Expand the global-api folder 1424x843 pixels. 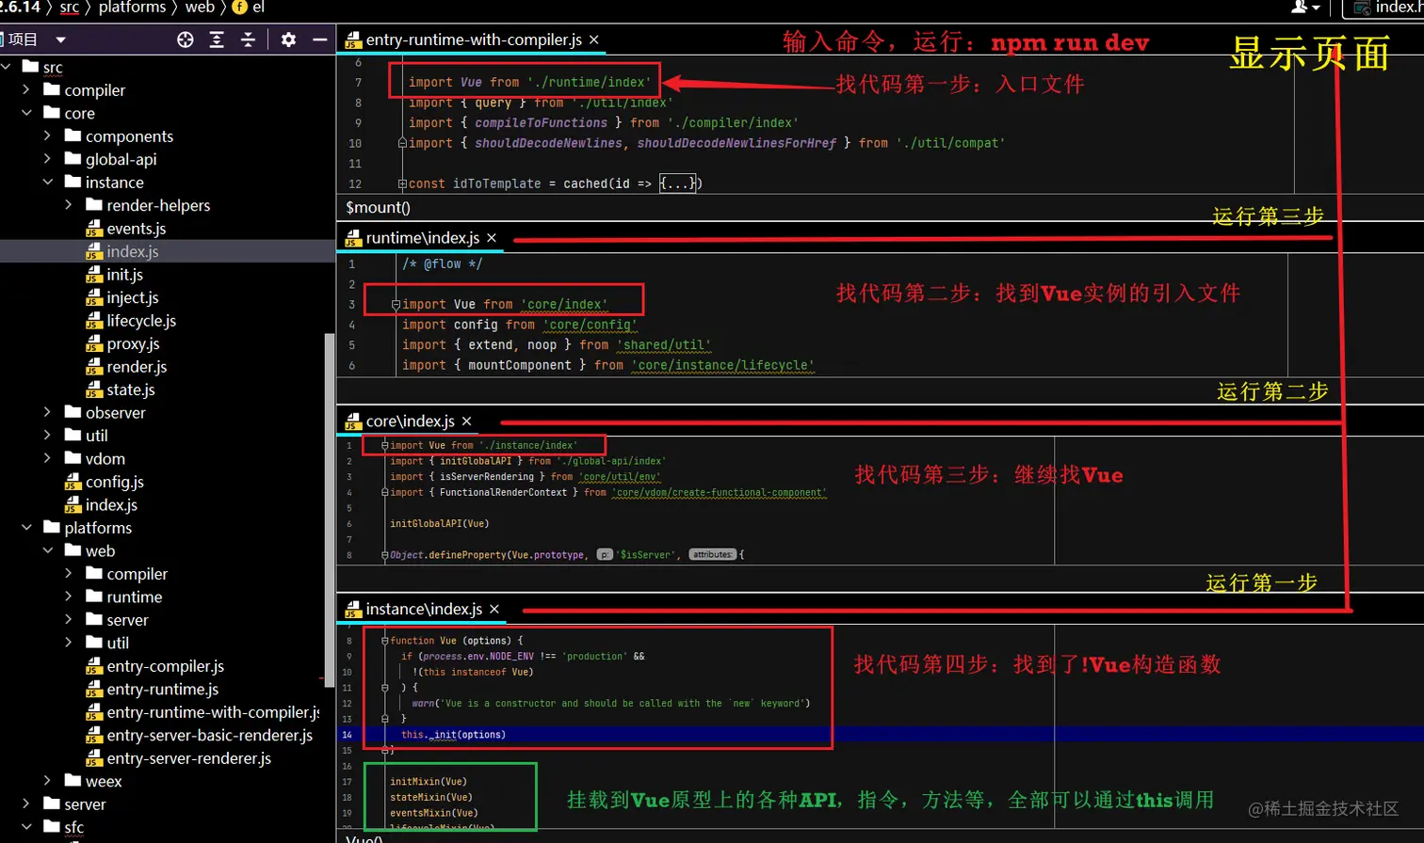(47, 159)
